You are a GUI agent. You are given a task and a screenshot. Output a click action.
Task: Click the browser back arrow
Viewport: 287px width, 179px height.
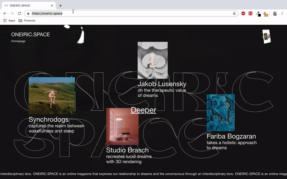click(5, 13)
